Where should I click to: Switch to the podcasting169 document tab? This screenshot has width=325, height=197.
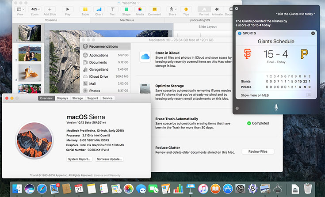click(x=200, y=20)
